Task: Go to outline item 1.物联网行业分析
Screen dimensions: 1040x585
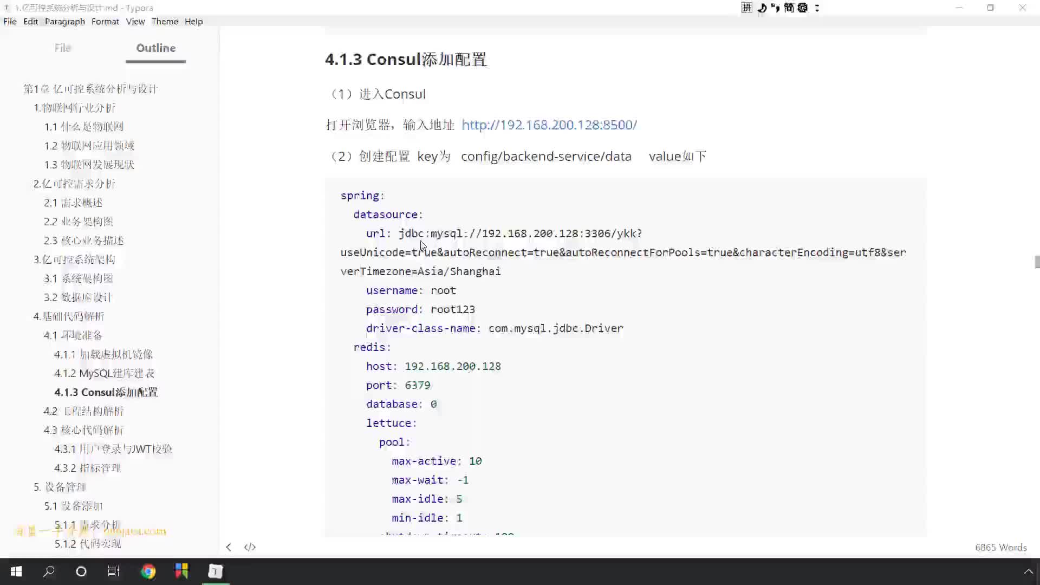Action: pos(74,108)
